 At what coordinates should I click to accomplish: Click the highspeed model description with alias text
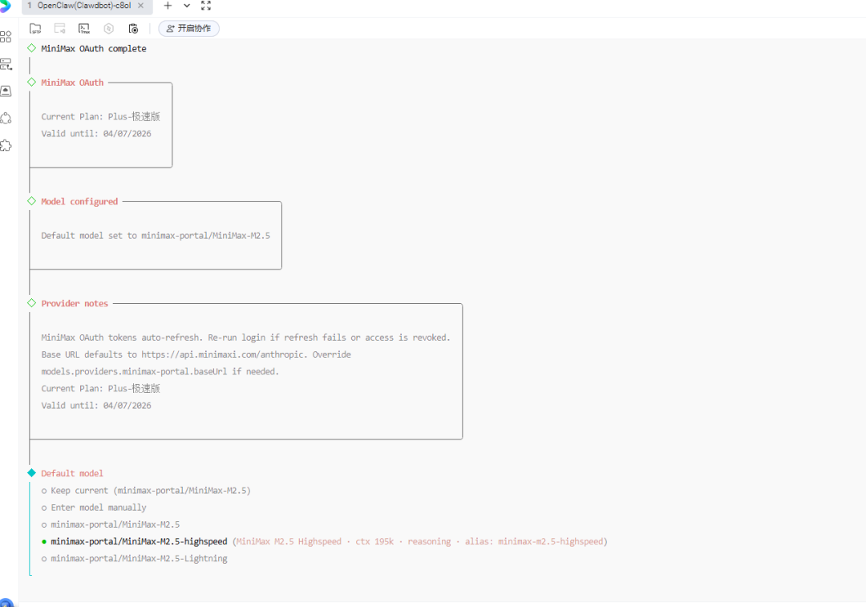pos(419,541)
